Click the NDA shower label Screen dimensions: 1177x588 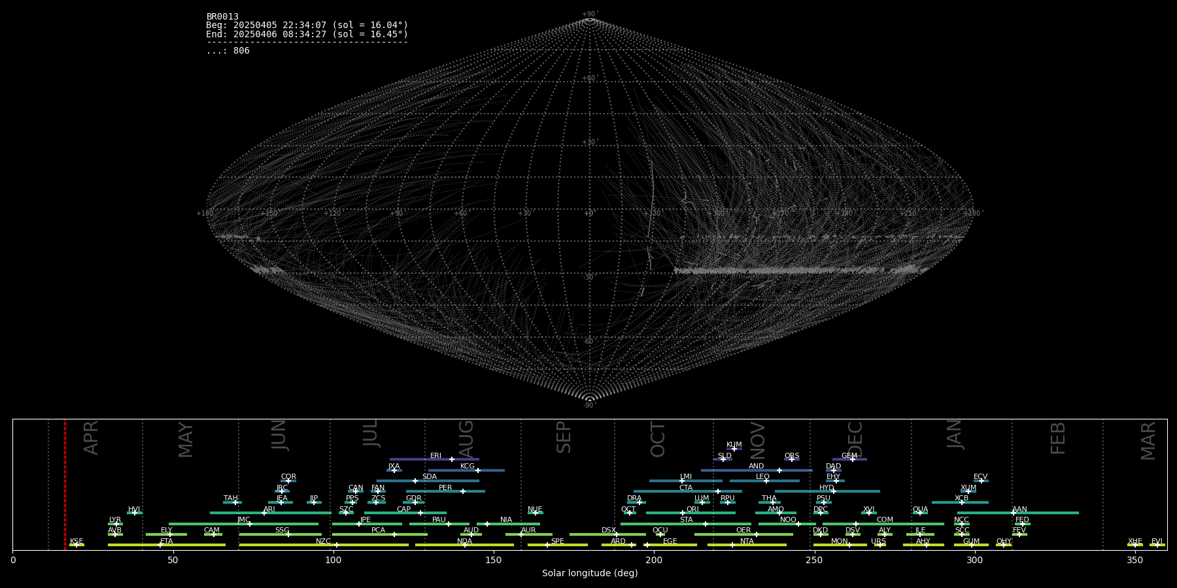tap(465, 542)
